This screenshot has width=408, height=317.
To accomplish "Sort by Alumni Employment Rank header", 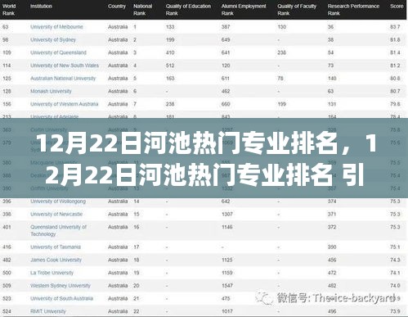I will [x=244, y=10].
